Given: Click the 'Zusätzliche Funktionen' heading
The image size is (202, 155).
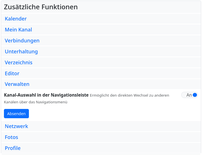Looking at the screenshot, I should click(41, 7).
